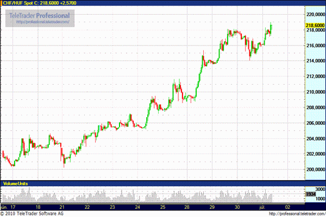The image size is (326, 217).
Task: Click date 21 on the time axis
Action: click(62, 207)
